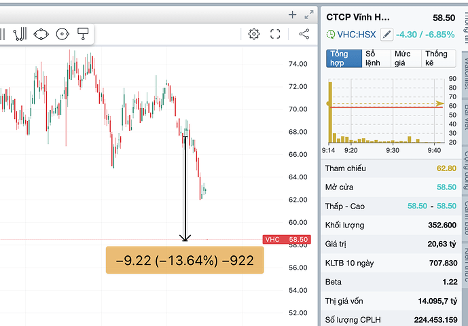Screen dimensions: 468x326
Task: Click the share chart icon
Action: [304, 33]
